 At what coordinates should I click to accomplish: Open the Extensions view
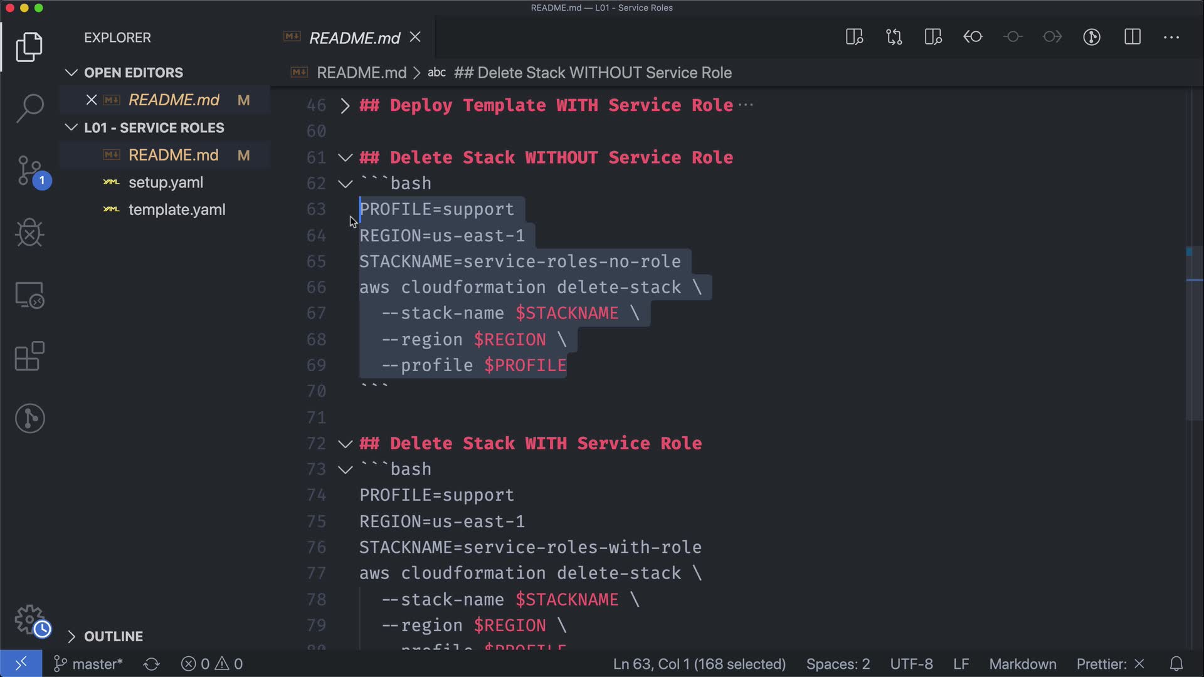click(29, 357)
